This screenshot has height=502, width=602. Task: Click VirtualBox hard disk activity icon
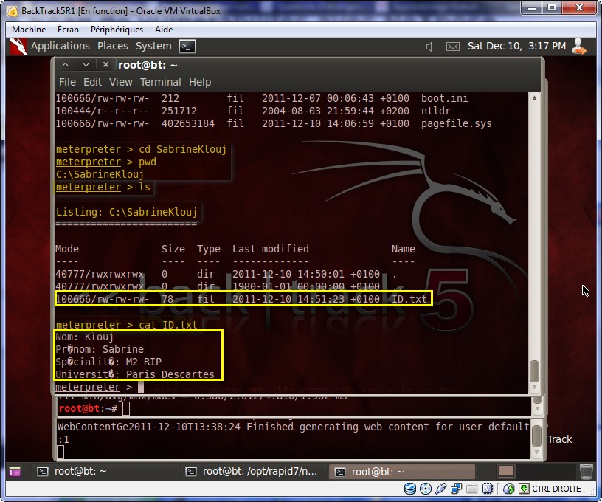pyautogui.click(x=410, y=489)
